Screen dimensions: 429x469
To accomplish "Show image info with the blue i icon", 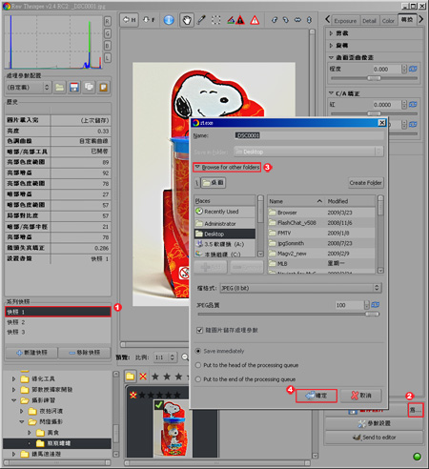I will coord(169,20).
